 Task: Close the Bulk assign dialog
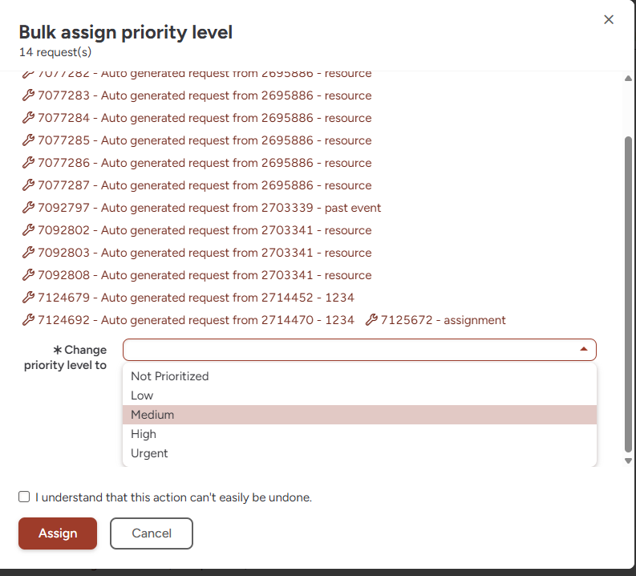pos(609,20)
